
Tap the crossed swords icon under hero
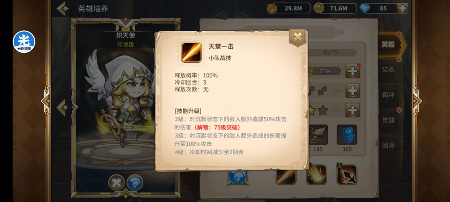pos(117,182)
